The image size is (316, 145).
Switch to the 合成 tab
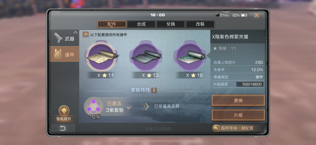(x=141, y=24)
